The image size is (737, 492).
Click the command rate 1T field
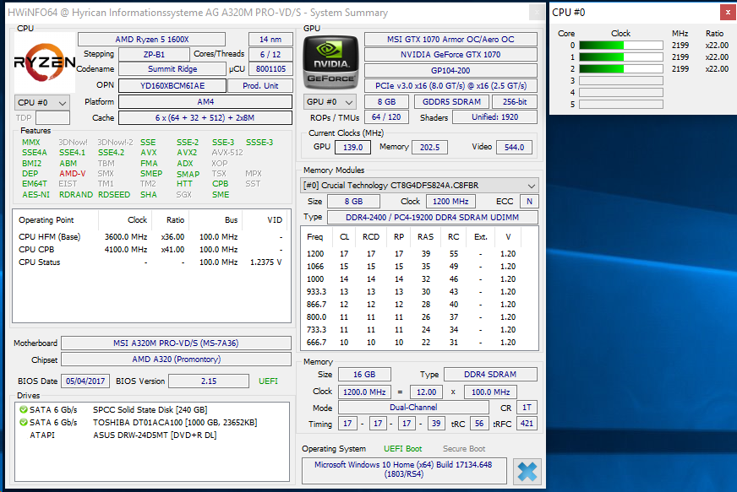pos(527,407)
